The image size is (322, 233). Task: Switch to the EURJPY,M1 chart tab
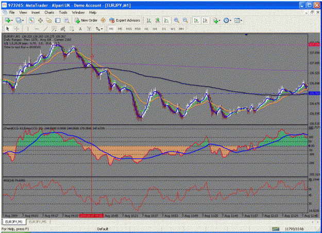(14, 222)
